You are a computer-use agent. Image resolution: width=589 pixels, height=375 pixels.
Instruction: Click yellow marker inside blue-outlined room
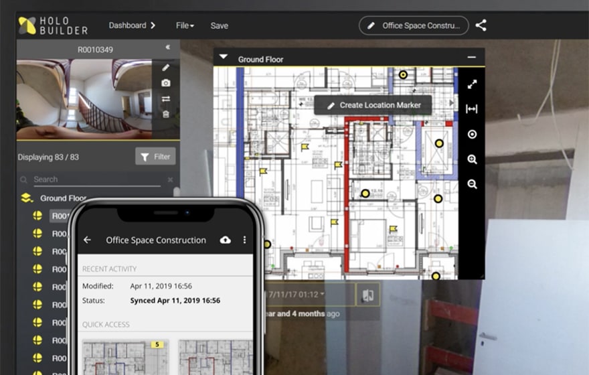(x=439, y=143)
